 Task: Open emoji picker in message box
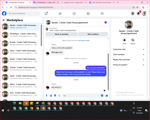coord(102,95)
